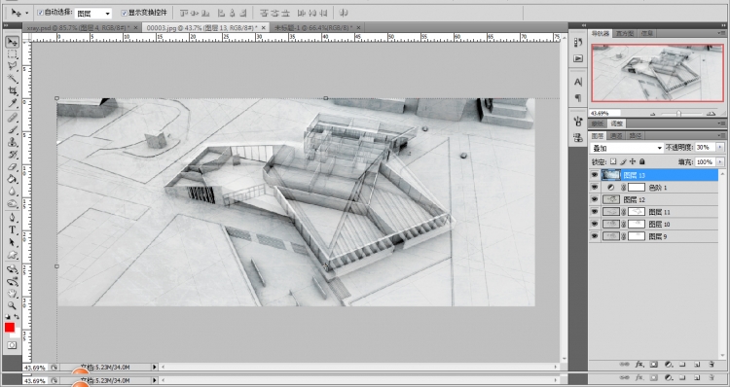Screen dimensions: 730x387
Task: Select the Pen tool
Action: coord(12,218)
